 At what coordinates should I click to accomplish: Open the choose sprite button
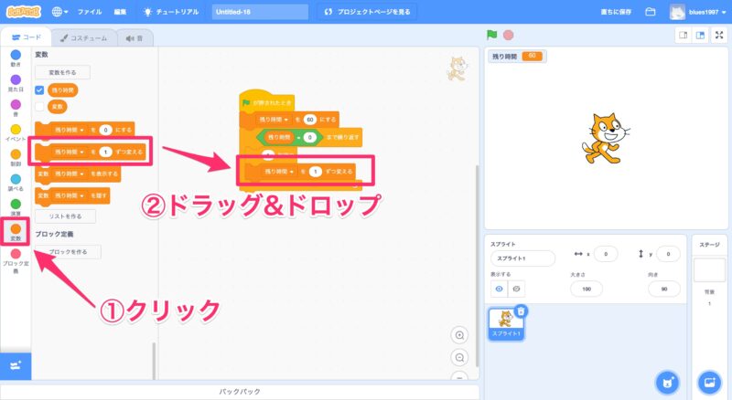point(668,381)
